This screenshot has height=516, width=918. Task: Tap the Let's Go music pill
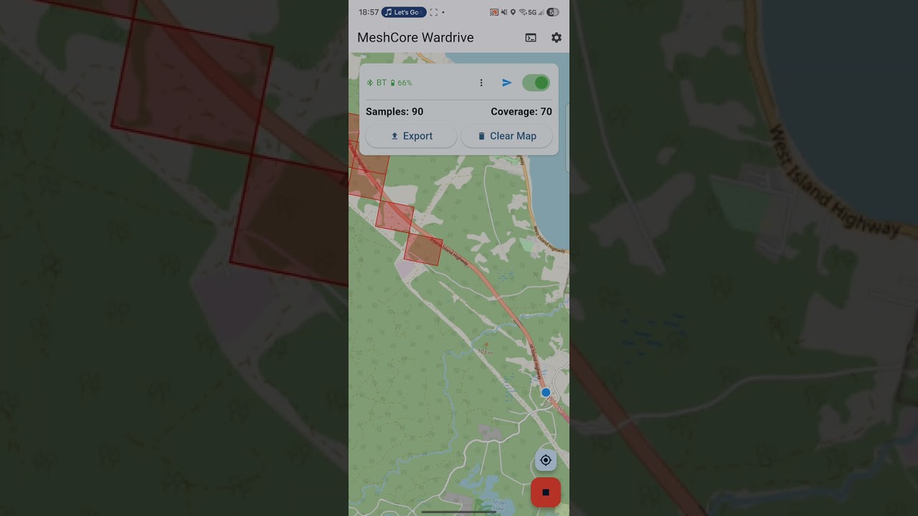click(x=404, y=12)
